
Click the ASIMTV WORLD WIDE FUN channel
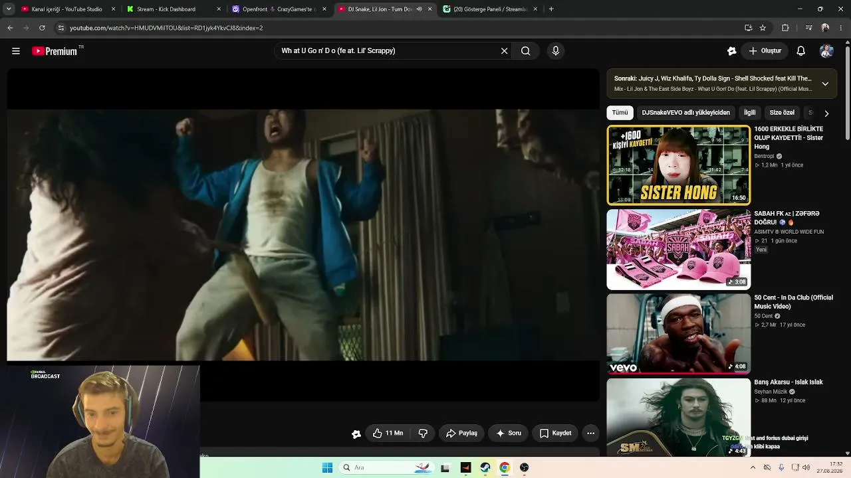[x=789, y=232]
